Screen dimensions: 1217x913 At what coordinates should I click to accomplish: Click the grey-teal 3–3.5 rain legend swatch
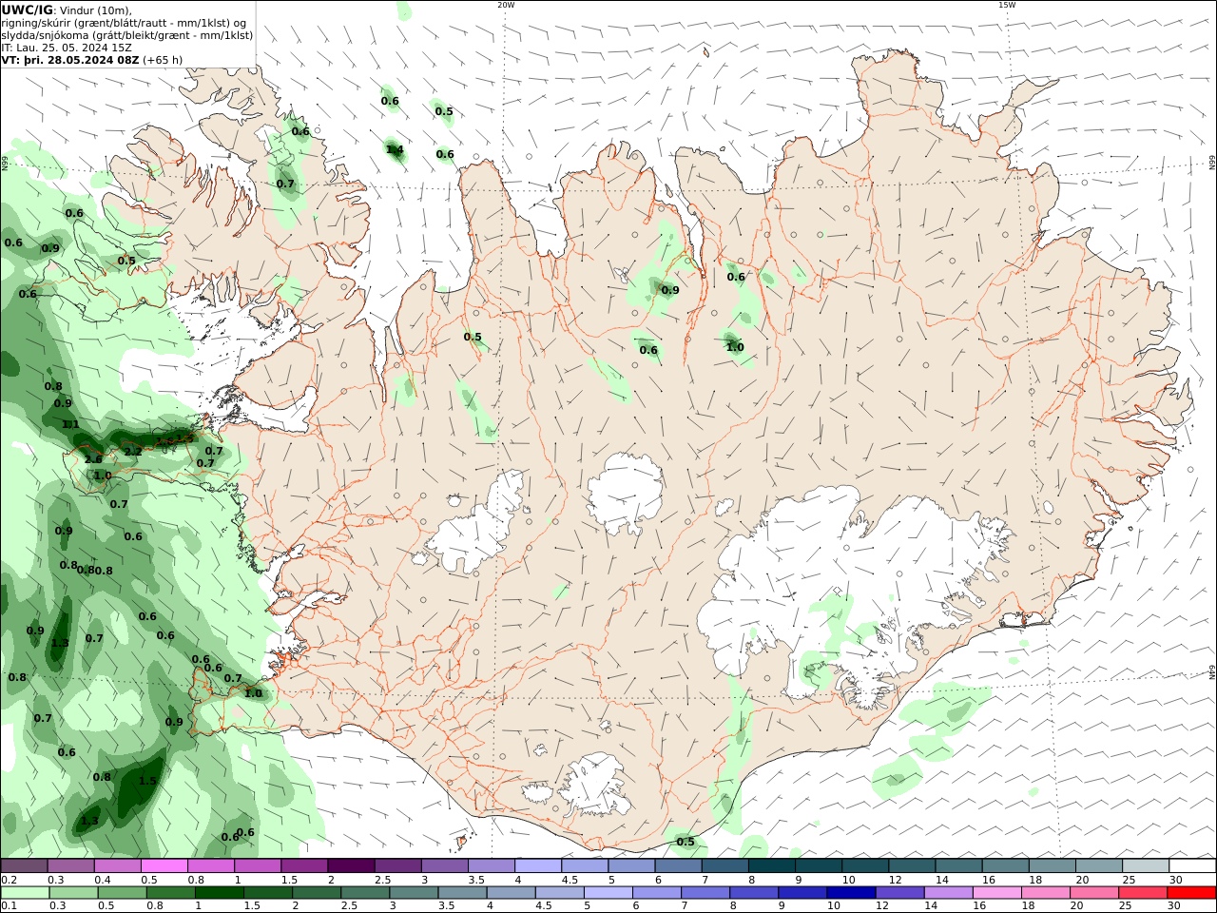coord(415,893)
